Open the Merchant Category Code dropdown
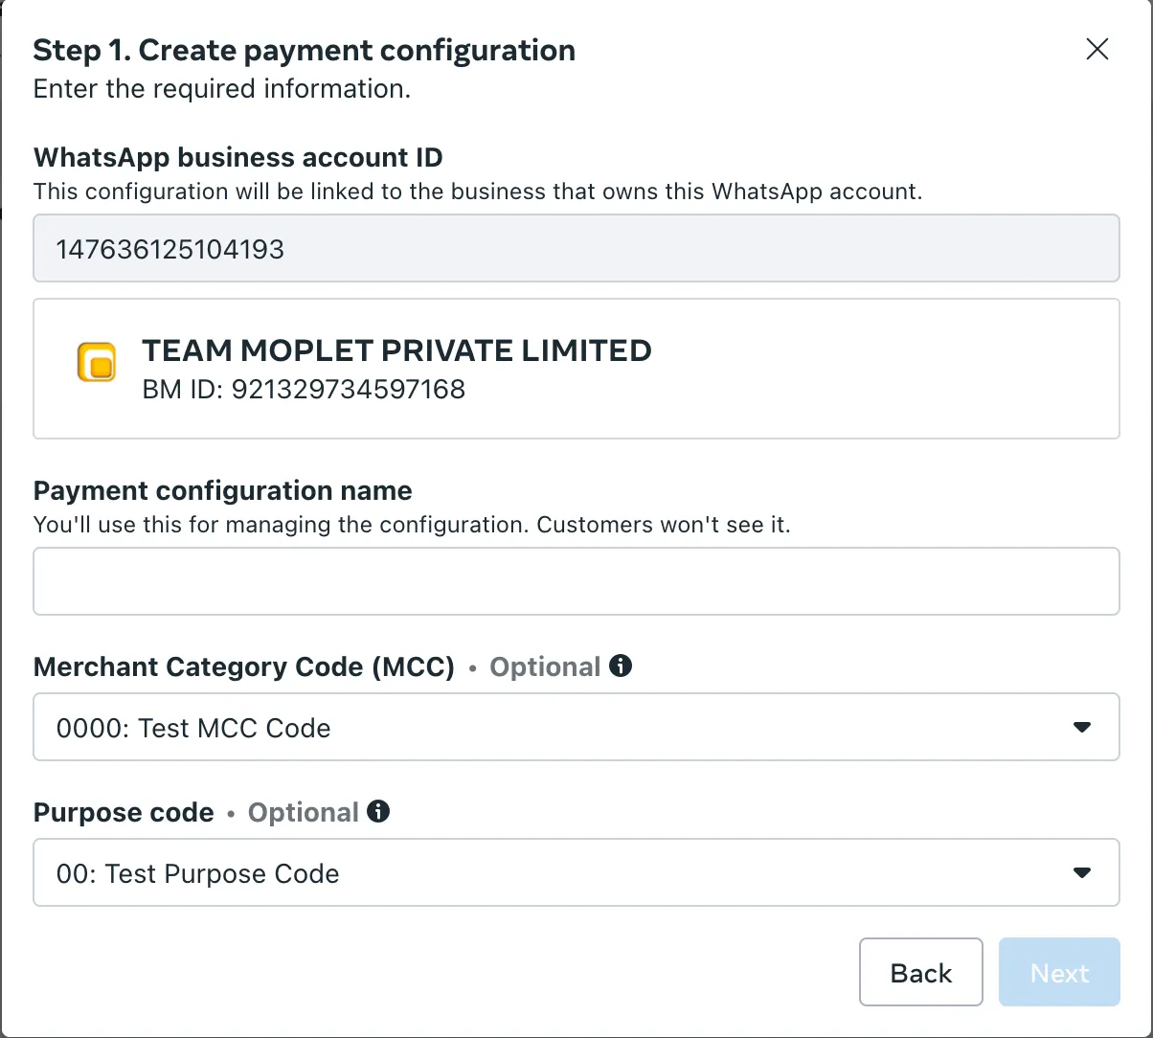Screen dimensions: 1153x1038 (576, 727)
